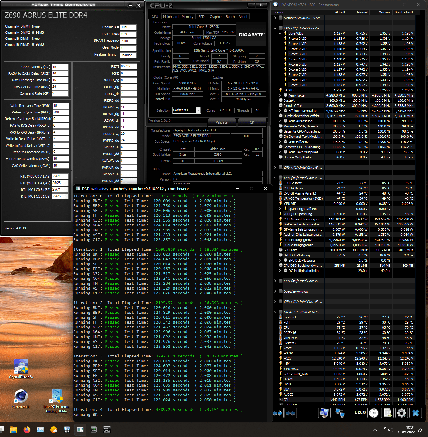
Task: Switch to the highlighted taskbar app icon
Action: point(80,430)
